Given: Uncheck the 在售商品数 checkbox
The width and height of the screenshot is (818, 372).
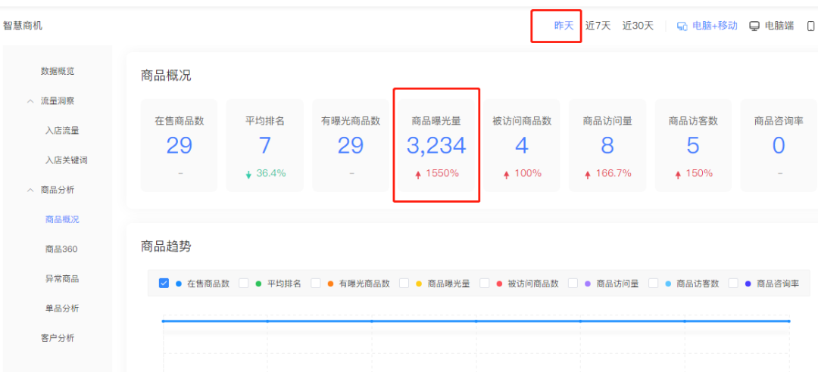Looking at the screenshot, I should [164, 284].
